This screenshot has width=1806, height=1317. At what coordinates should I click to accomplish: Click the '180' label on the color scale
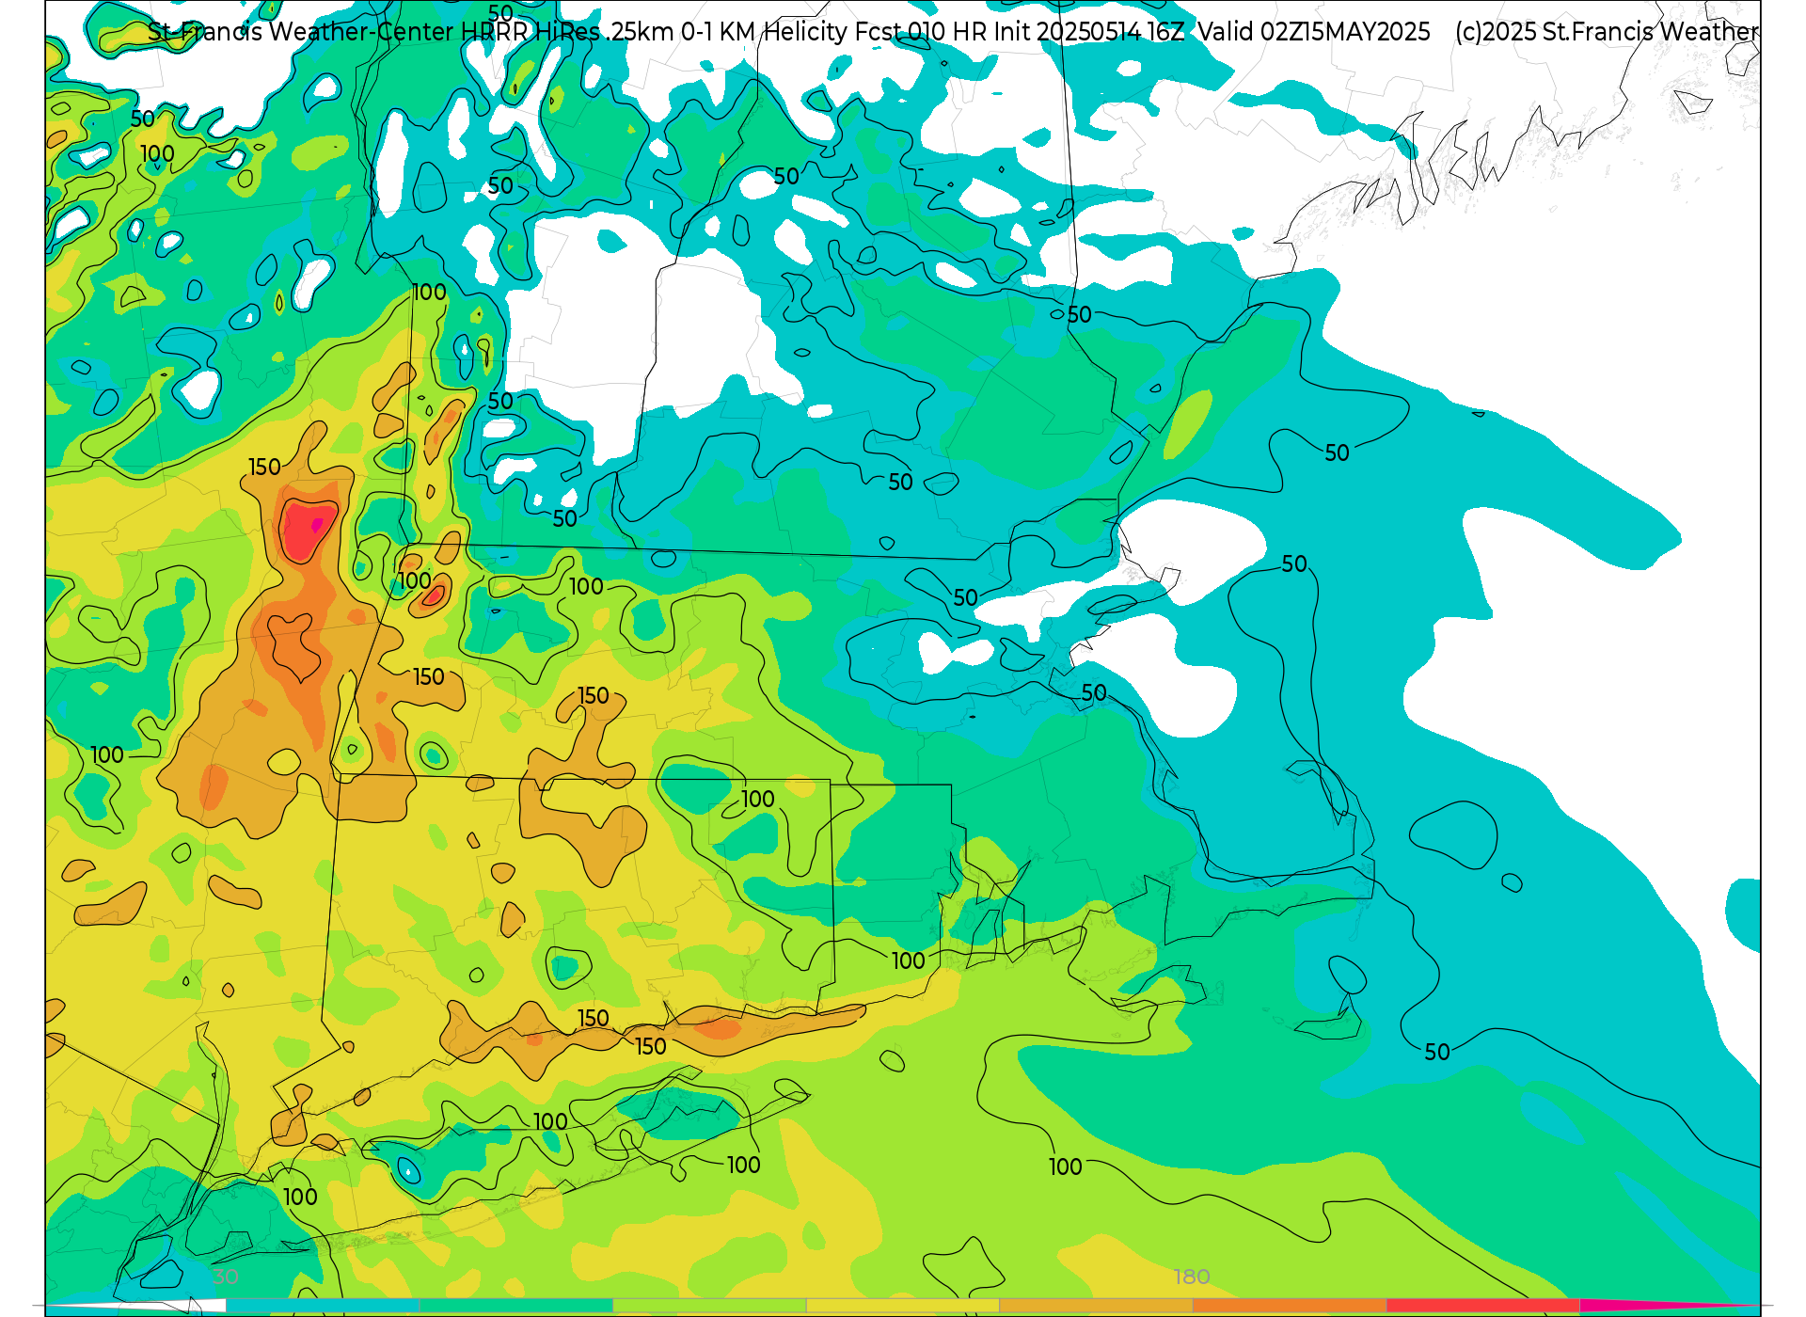pyautogui.click(x=1191, y=1277)
